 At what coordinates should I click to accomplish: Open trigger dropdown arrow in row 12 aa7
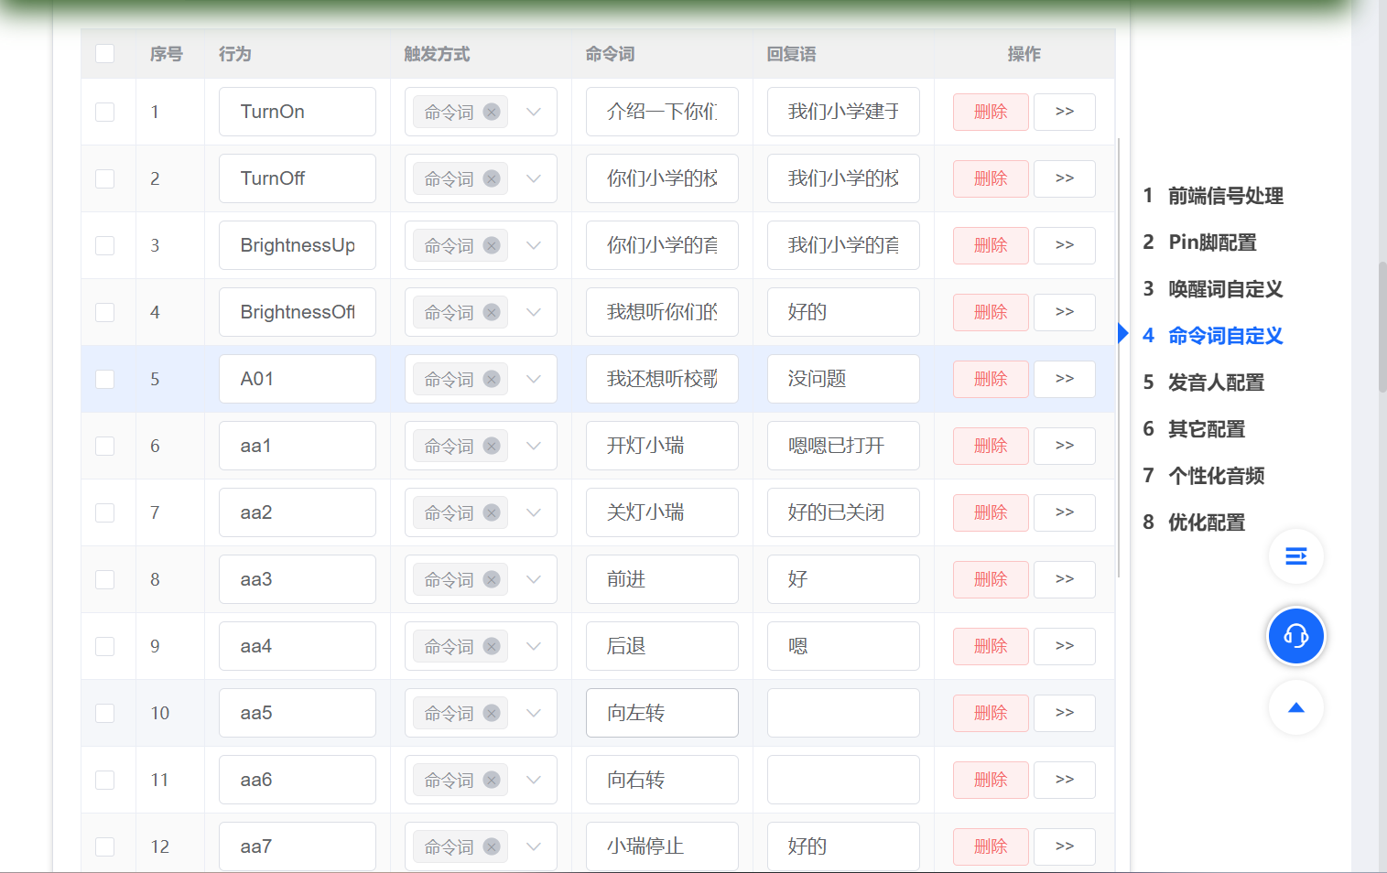(x=534, y=846)
